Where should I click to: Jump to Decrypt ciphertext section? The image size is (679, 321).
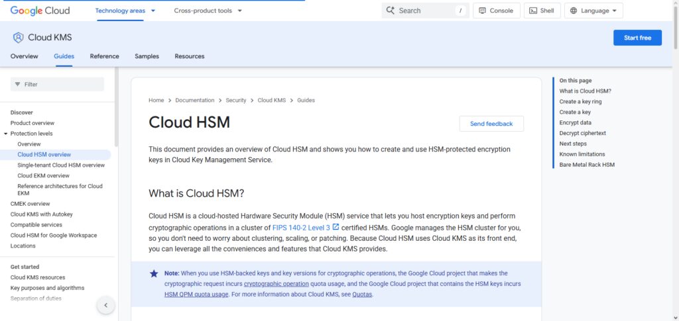582,134
